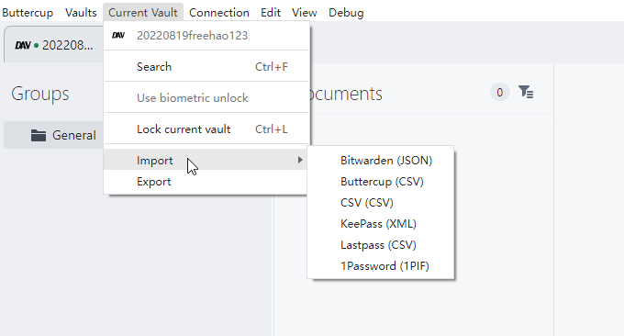This screenshot has height=336, width=624.
Task: Open the Vaults menu
Action: [x=81, y=12]
